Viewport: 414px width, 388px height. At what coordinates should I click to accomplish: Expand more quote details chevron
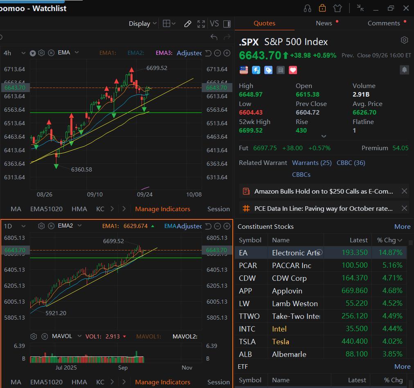click(324, 136)
